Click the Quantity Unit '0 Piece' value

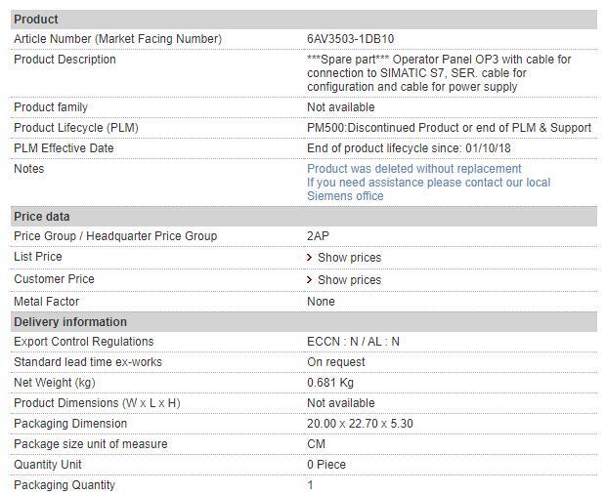[326, 465]
